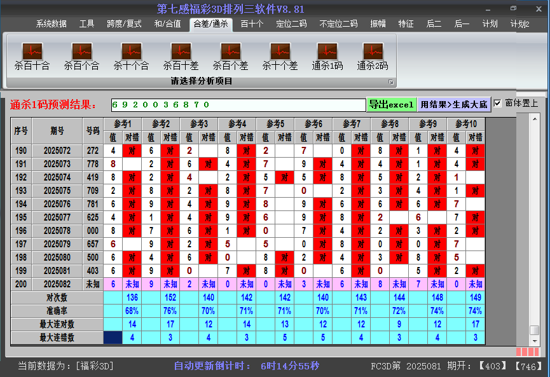
Task: Click the dark blue cell in 最大连错数 row
Action: (x=113, y=338)
